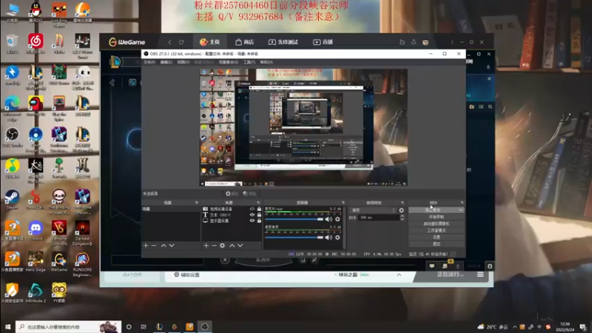
Task: Open source properties gear in the Sources toolbar
Action: (x=223, y=246)
